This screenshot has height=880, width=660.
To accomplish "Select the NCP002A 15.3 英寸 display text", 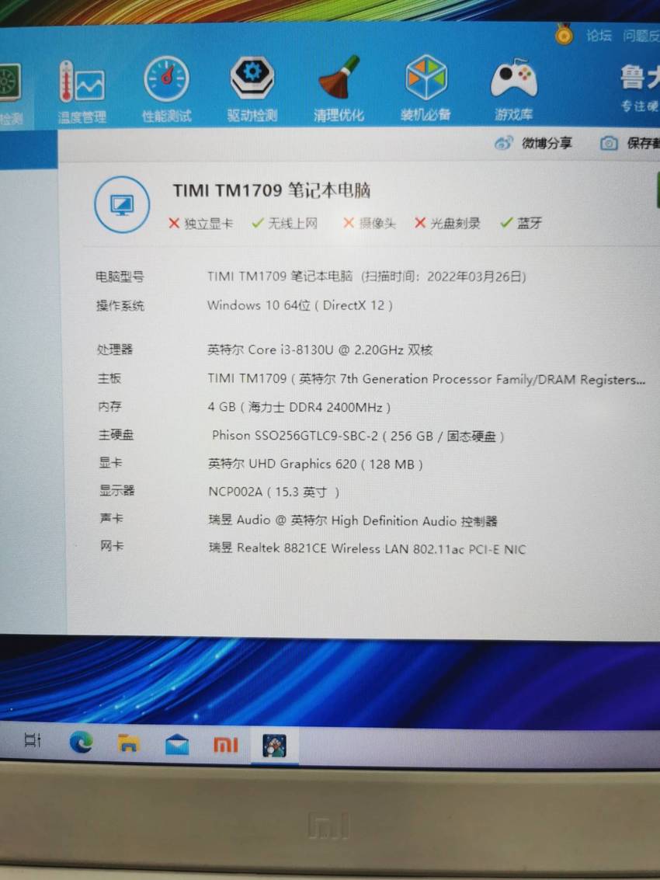I will [x=274, y=492].
